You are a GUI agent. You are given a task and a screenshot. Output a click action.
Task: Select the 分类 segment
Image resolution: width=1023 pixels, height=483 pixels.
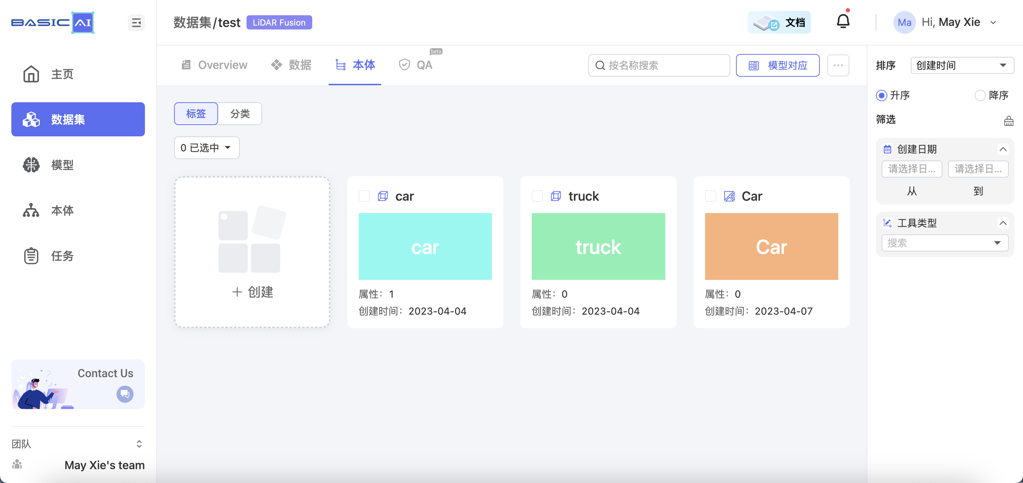[x=240, y=114]
